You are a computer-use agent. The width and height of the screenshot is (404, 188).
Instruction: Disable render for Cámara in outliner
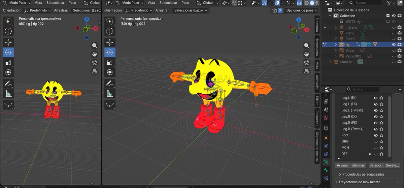coord(400,62)
